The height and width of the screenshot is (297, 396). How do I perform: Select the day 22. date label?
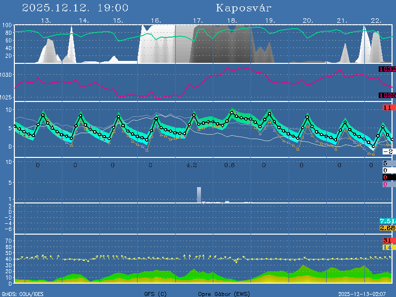[376, 21]
